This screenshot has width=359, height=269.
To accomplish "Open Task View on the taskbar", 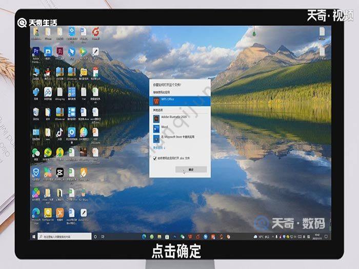I will coord(103,237).
